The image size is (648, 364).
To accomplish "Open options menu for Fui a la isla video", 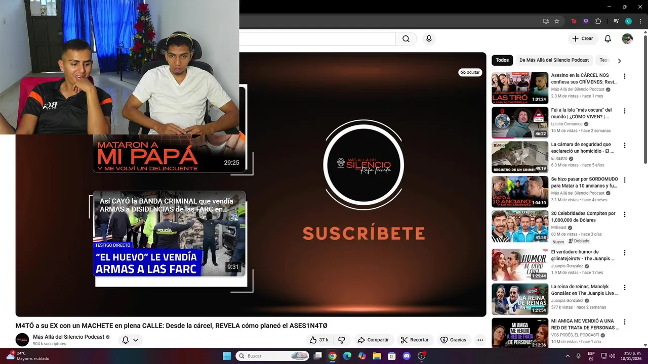I will 624,111.
